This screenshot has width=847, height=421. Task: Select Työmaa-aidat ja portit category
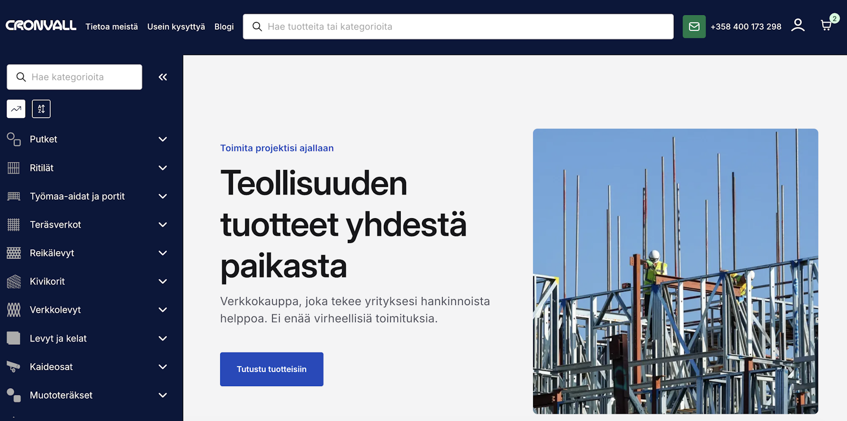click(77, 196)
